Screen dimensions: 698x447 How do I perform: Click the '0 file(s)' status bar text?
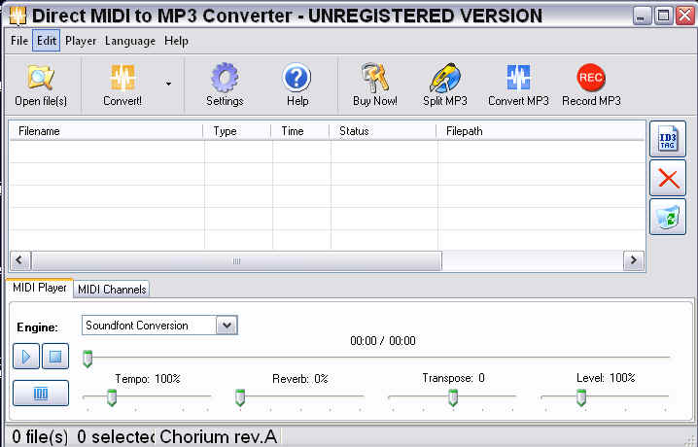click(40, 436)
